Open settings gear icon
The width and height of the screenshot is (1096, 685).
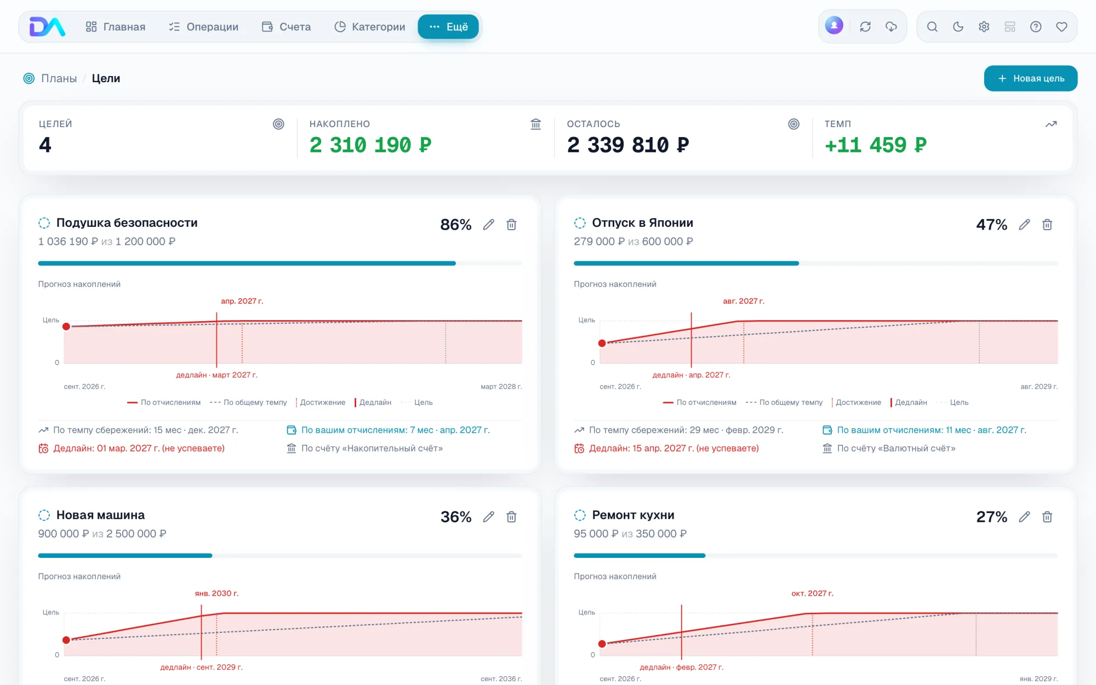click(x=984, y=27)
